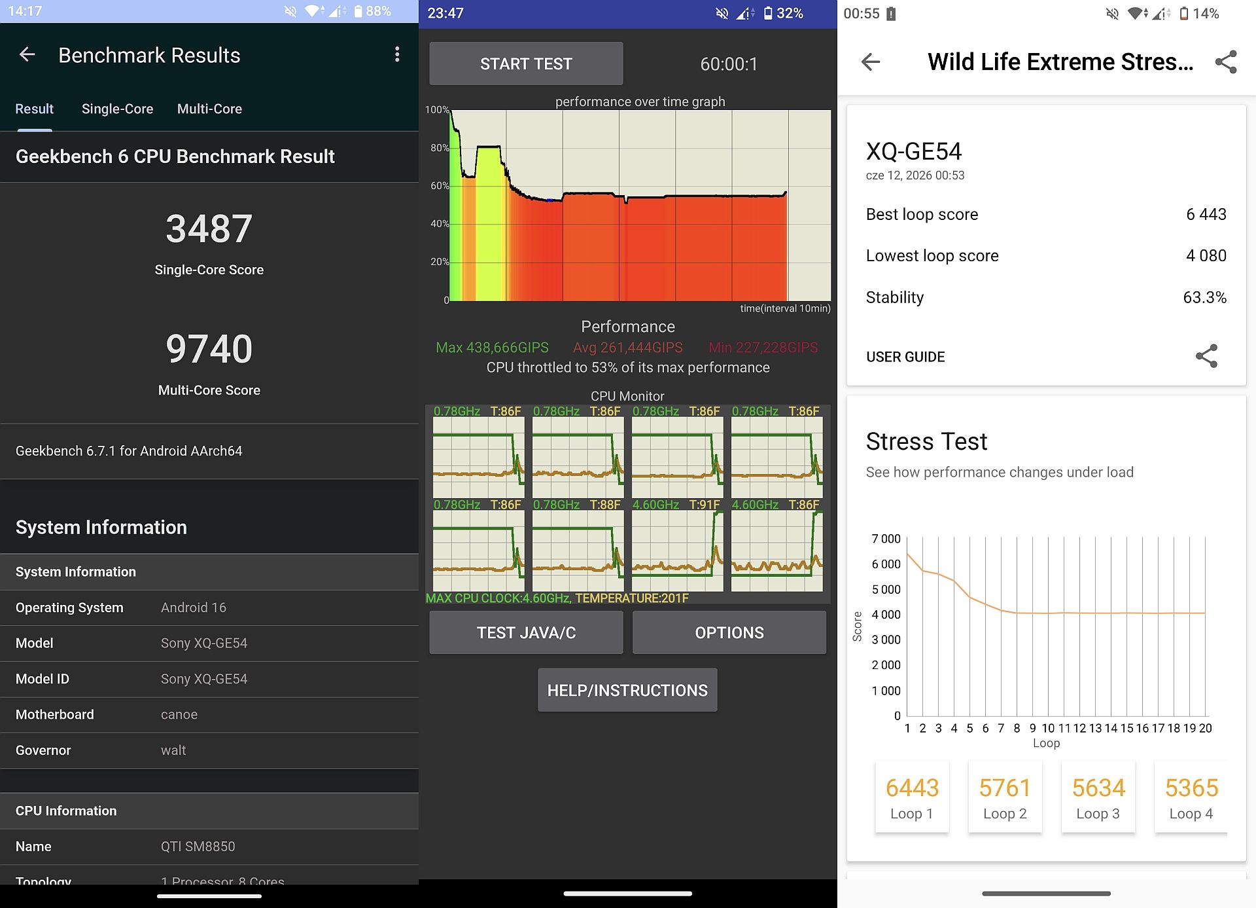Select the Loop 3 score card 5634
The image size is (1256, 908).
(x=1098, y=797)
